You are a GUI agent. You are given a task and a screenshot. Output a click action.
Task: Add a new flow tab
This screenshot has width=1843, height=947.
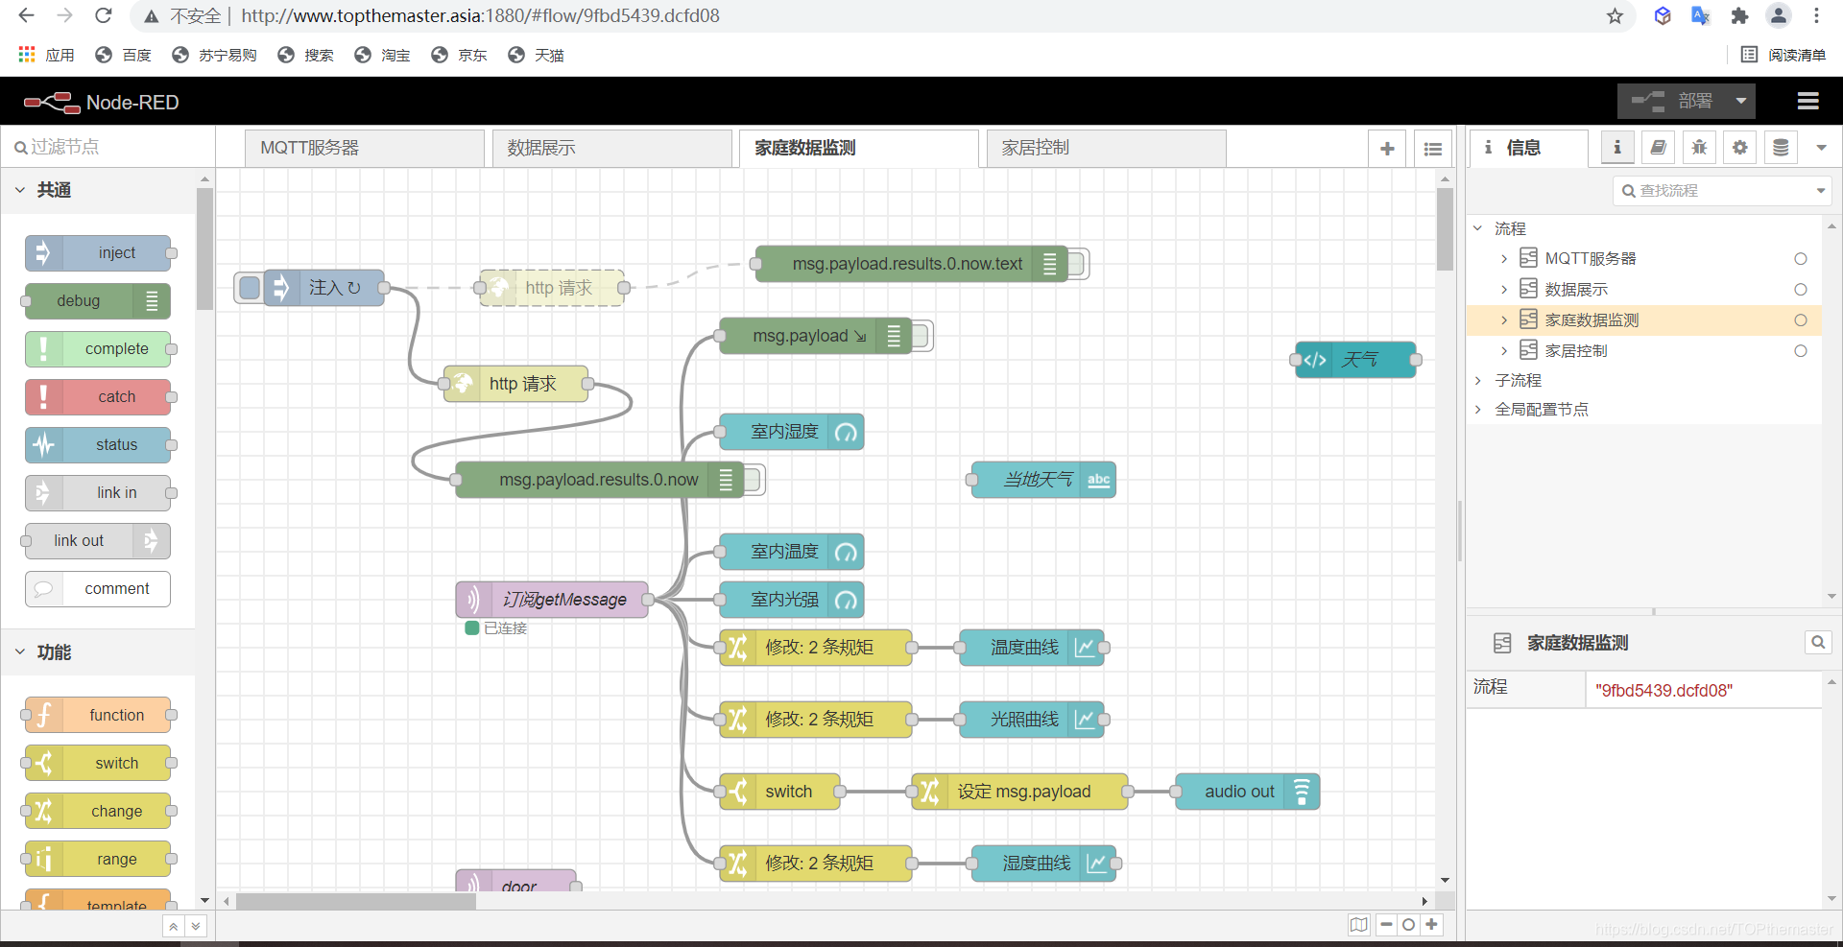1387,149
